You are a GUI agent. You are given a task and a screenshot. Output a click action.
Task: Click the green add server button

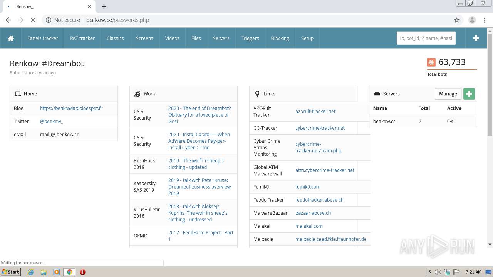tap(469, 94)
